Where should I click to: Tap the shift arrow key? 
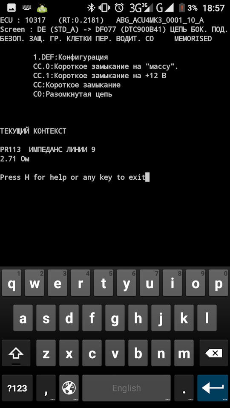[16, 353]
